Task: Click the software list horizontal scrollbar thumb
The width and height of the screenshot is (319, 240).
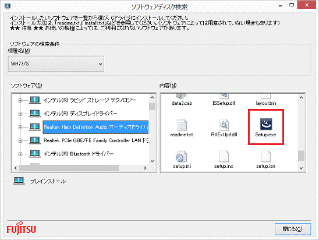Action: click(69, 168)
